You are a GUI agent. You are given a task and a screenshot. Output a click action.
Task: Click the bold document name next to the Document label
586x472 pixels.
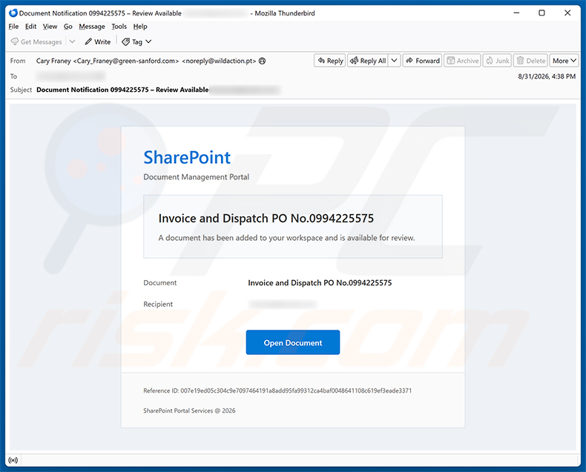click(x=320, y=283)
